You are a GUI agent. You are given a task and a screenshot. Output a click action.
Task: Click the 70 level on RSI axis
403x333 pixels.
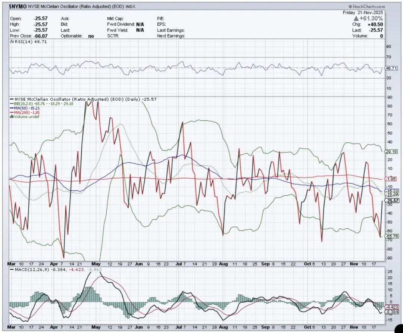(x=388, y=57)
